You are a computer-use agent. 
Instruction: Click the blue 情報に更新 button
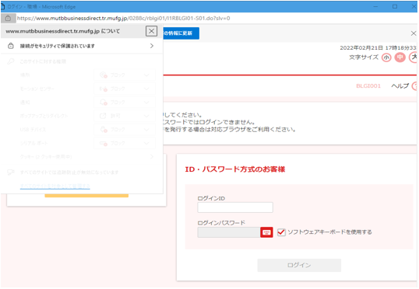pyautogui.click(x=181, y=33)
